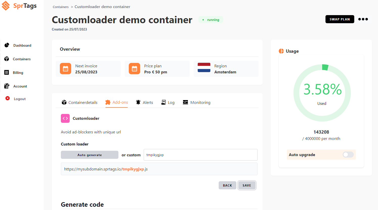Click the Billing icon in the sidebar
The image size is (378, 210).
click(x=6, y=72)
